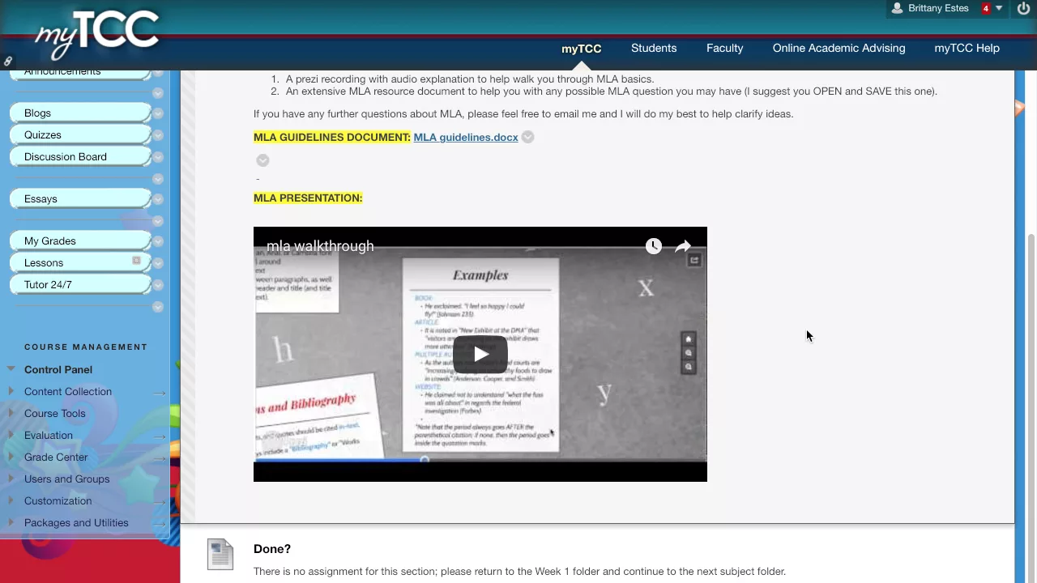Open options chevron for MLA guidelines.docx
This screenshot has width=1037, height=583.
[527, 137]
